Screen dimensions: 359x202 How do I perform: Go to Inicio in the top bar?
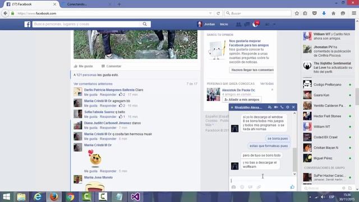(224, 24)
